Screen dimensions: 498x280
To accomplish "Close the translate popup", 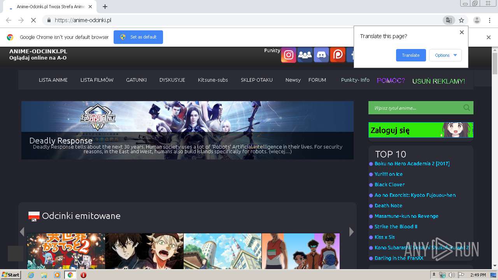I will coord(462,32).
